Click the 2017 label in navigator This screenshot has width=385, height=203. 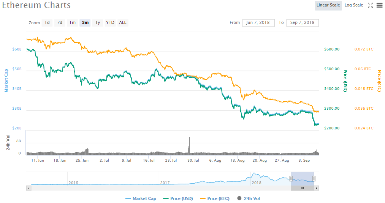[x=165, y=183]
